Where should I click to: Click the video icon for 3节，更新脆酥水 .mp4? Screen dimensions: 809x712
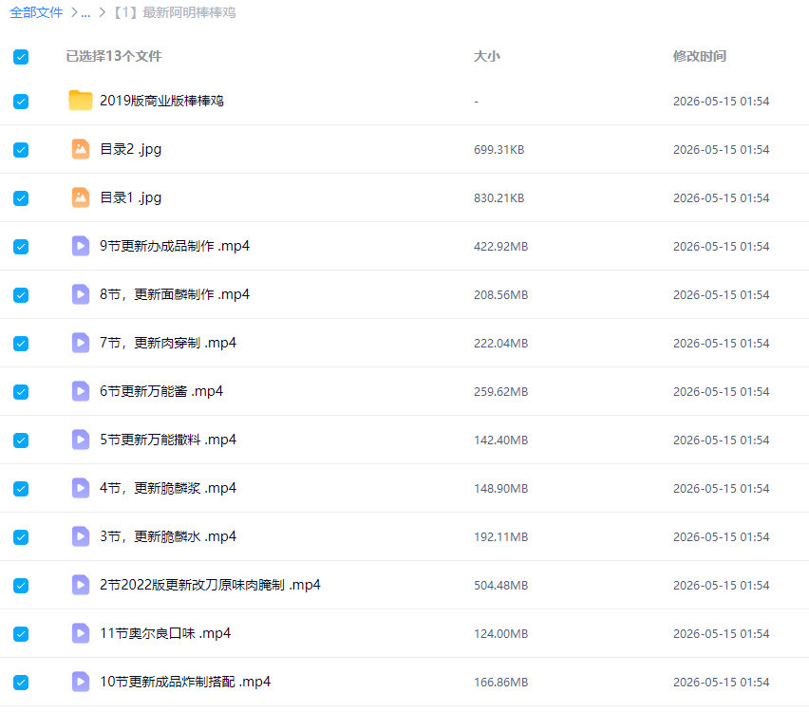[81, 536]
